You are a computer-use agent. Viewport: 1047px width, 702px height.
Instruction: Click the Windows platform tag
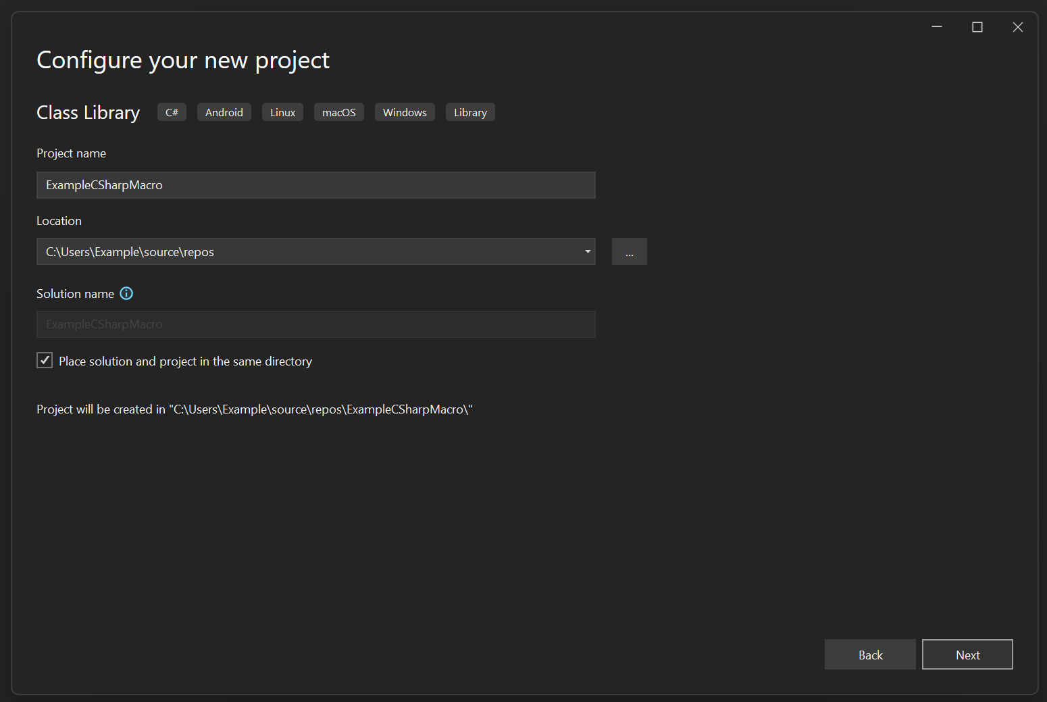coord(404,111)
